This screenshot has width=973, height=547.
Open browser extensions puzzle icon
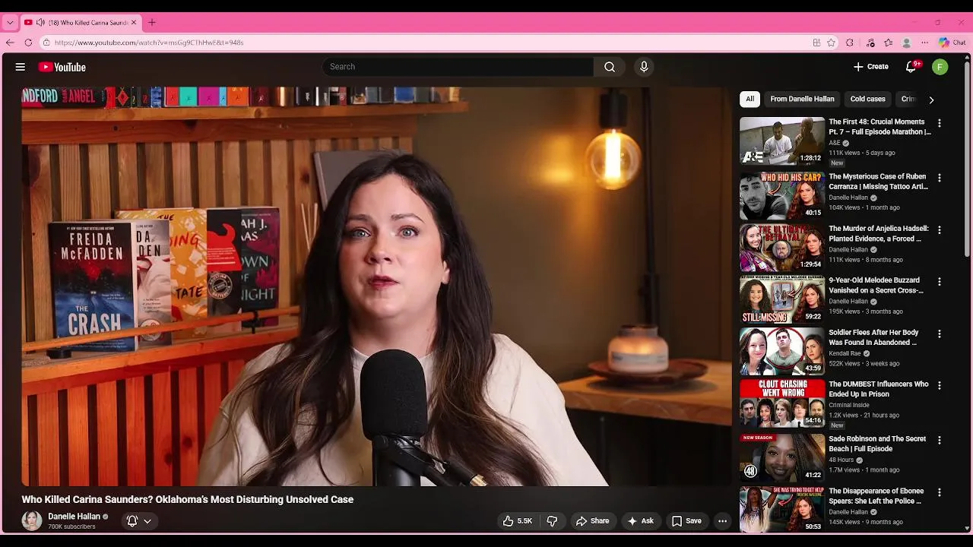click(x=850, y=43)
